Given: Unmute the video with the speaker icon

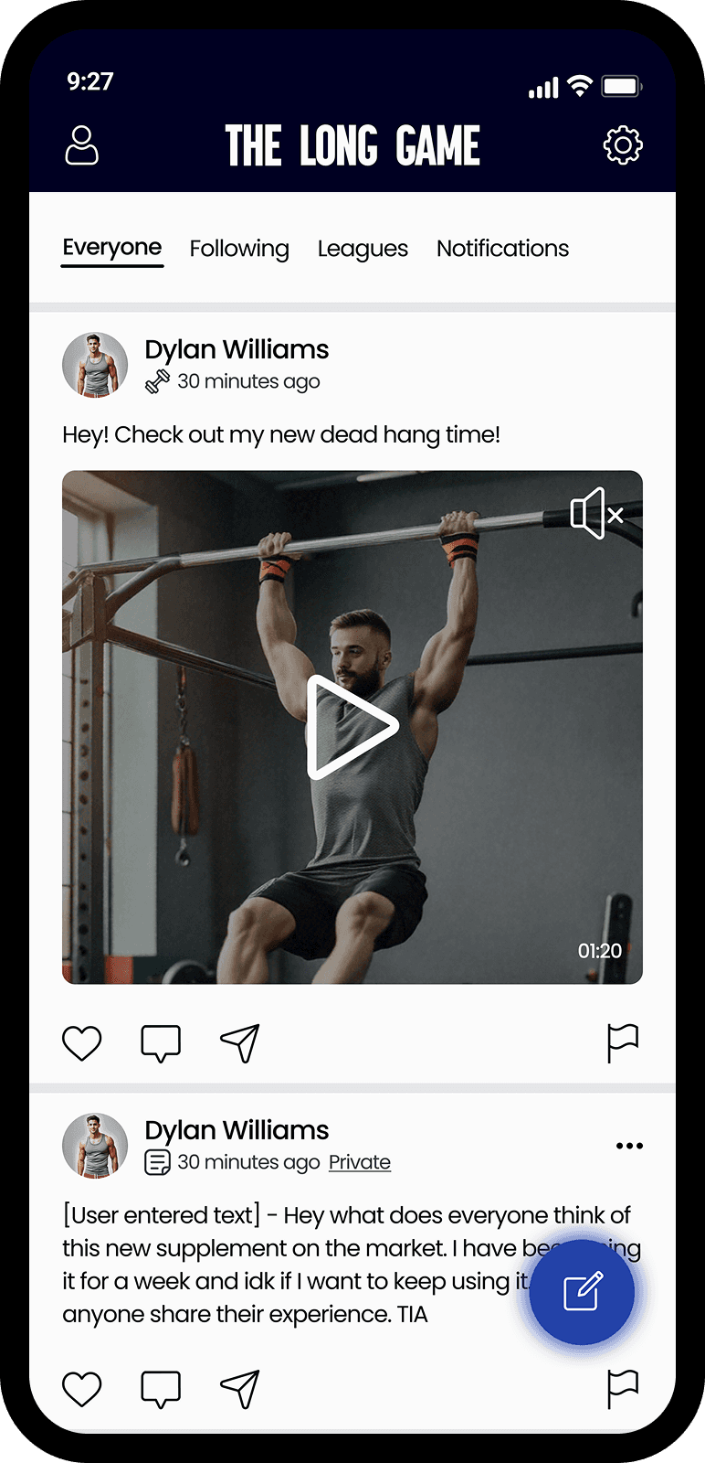Looking at the screenshot, I should (x=596, y=513).
